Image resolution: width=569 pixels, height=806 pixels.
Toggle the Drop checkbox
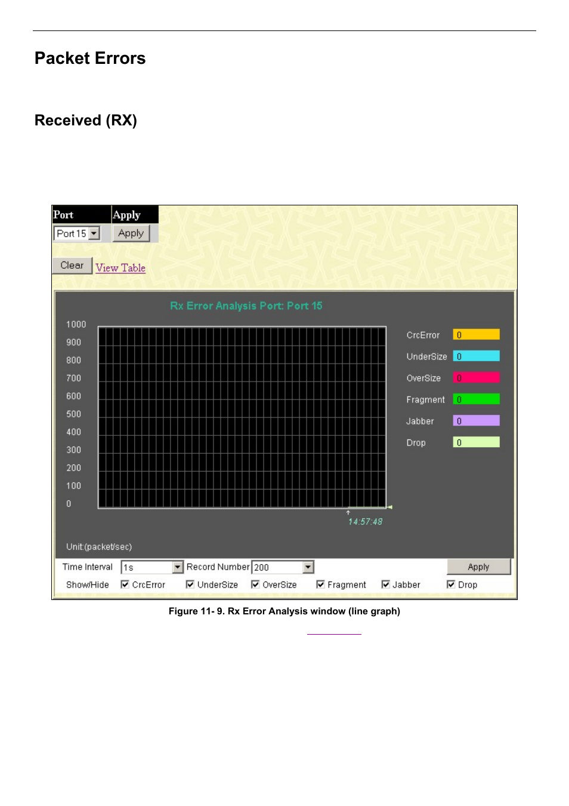click(451, 584)
